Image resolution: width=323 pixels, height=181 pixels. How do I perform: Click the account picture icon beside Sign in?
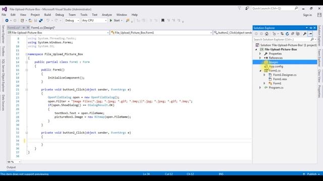pos(319,15)
